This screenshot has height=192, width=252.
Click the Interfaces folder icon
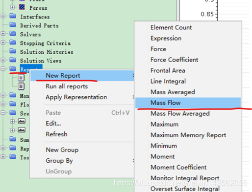13,16
